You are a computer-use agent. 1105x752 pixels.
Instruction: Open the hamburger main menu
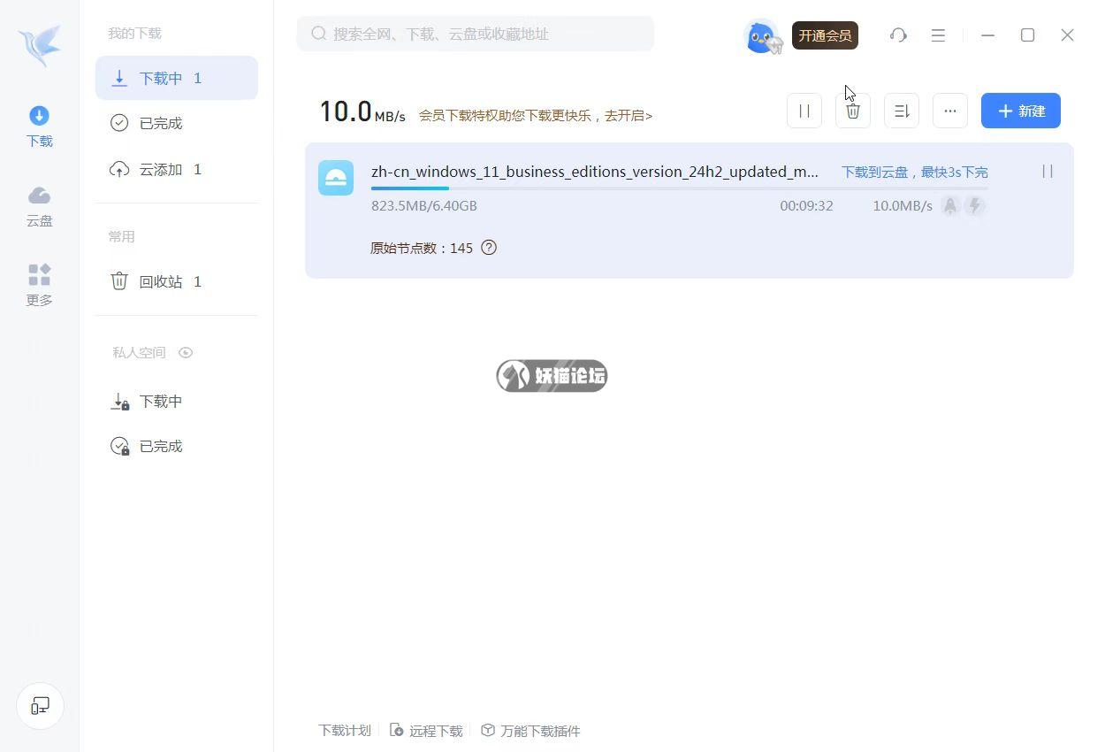[938, 35]
